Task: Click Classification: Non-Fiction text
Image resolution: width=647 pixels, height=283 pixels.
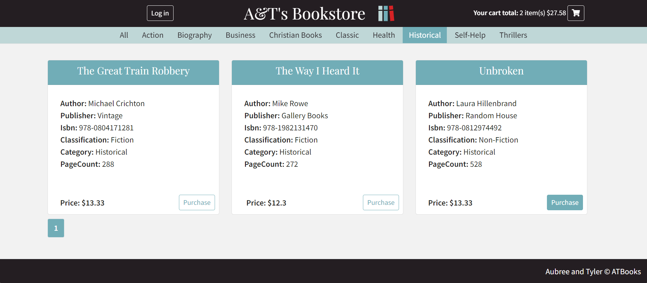Action: pyautogui.click(x=473, y=140)
